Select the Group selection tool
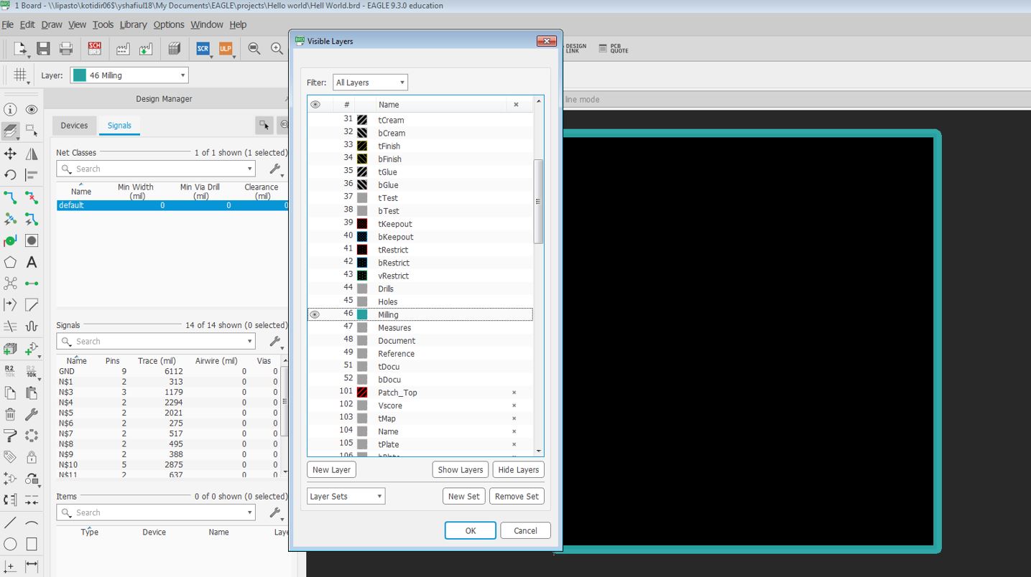 coord(32,131)
